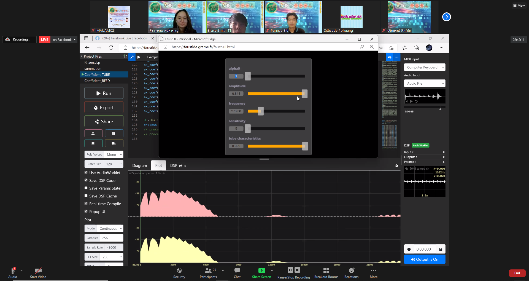Switch to the DSP tab

pos(174,166)
